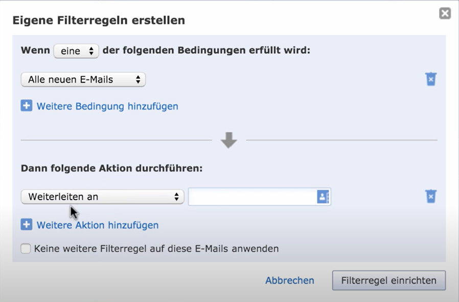Viewport: 459px width, 302px height.
Task: Enable 'Keine weitere Filterregel' checkbox
Action: click(x=26, y=249)
